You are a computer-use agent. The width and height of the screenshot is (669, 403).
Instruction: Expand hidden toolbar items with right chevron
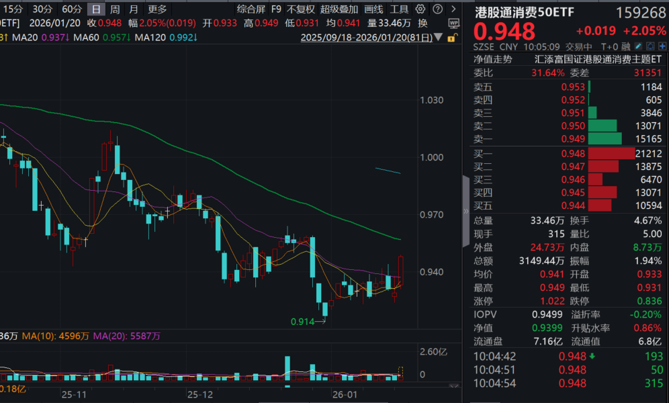click(453, 9)
